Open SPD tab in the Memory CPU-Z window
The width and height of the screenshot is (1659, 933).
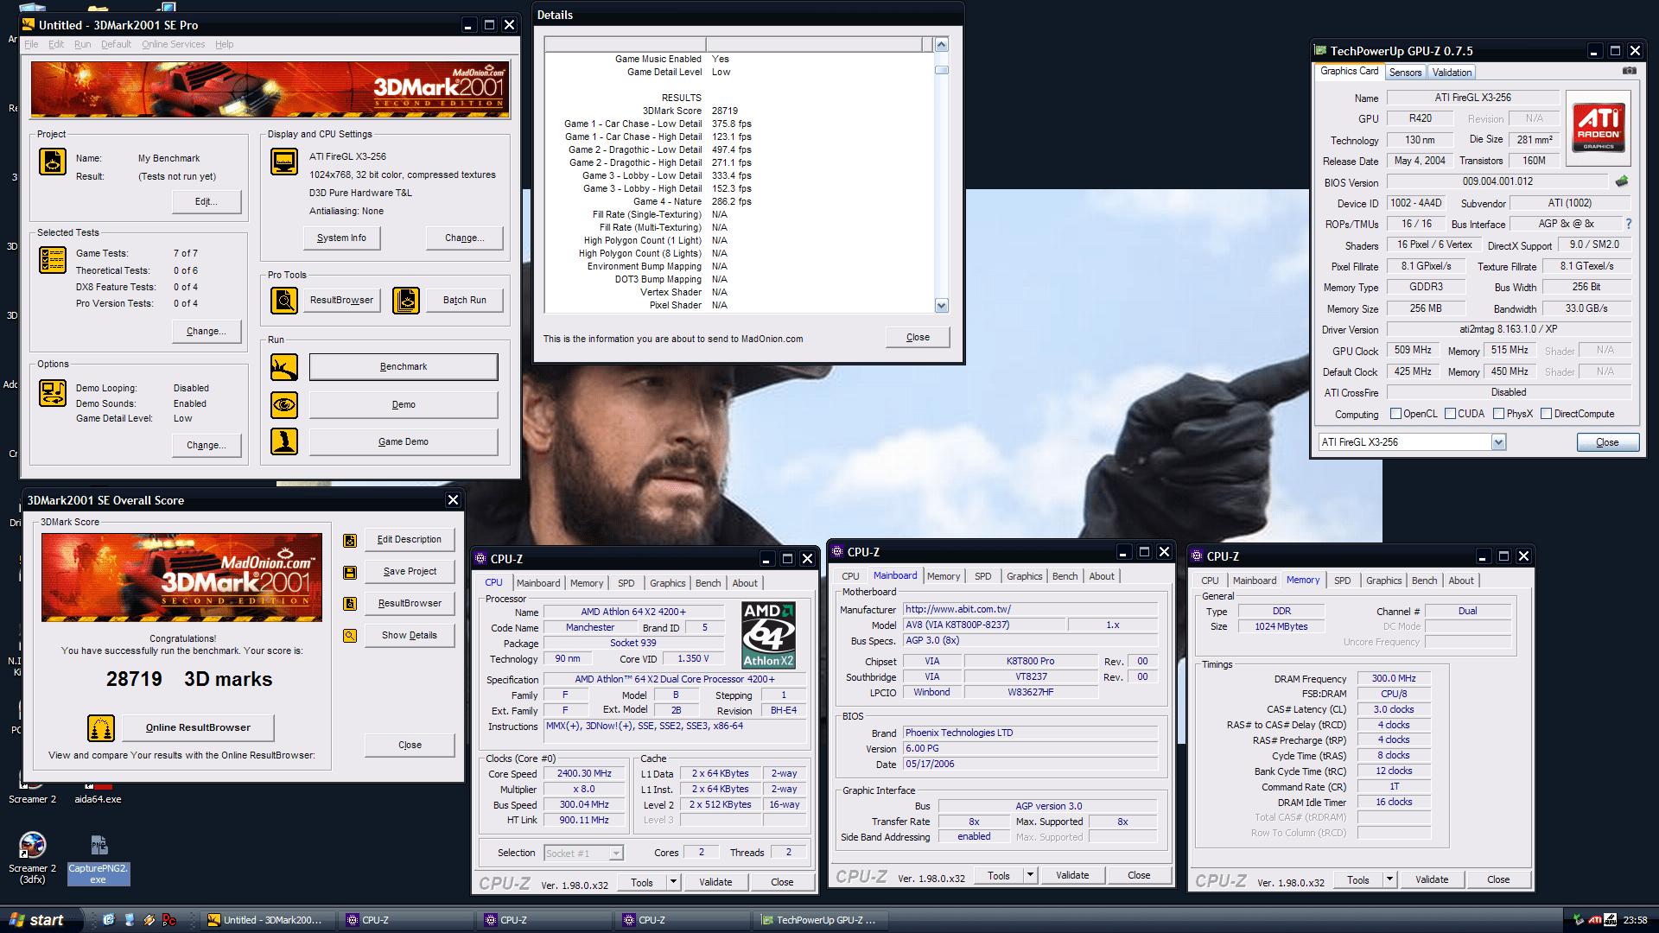tap(1342, 581)
